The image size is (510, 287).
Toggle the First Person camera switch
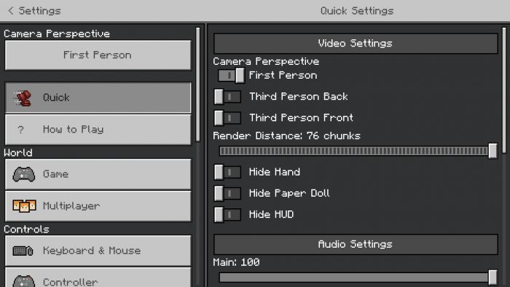click(x=231, y=76)
